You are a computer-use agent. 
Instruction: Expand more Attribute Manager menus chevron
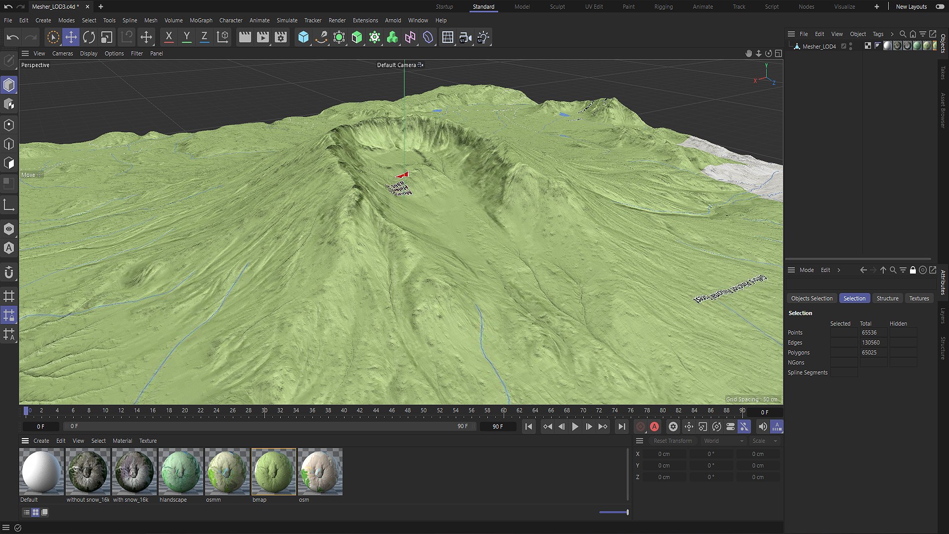click(x=839, y=270)
